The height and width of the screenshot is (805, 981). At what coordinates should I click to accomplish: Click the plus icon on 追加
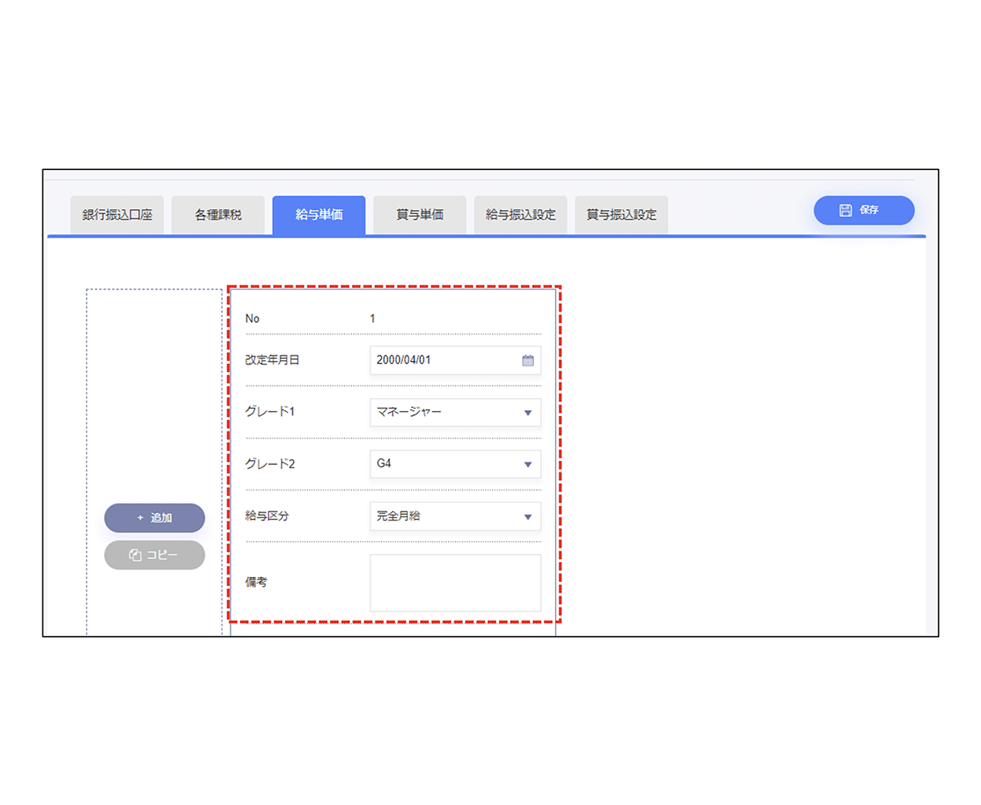tap(140, 518)
